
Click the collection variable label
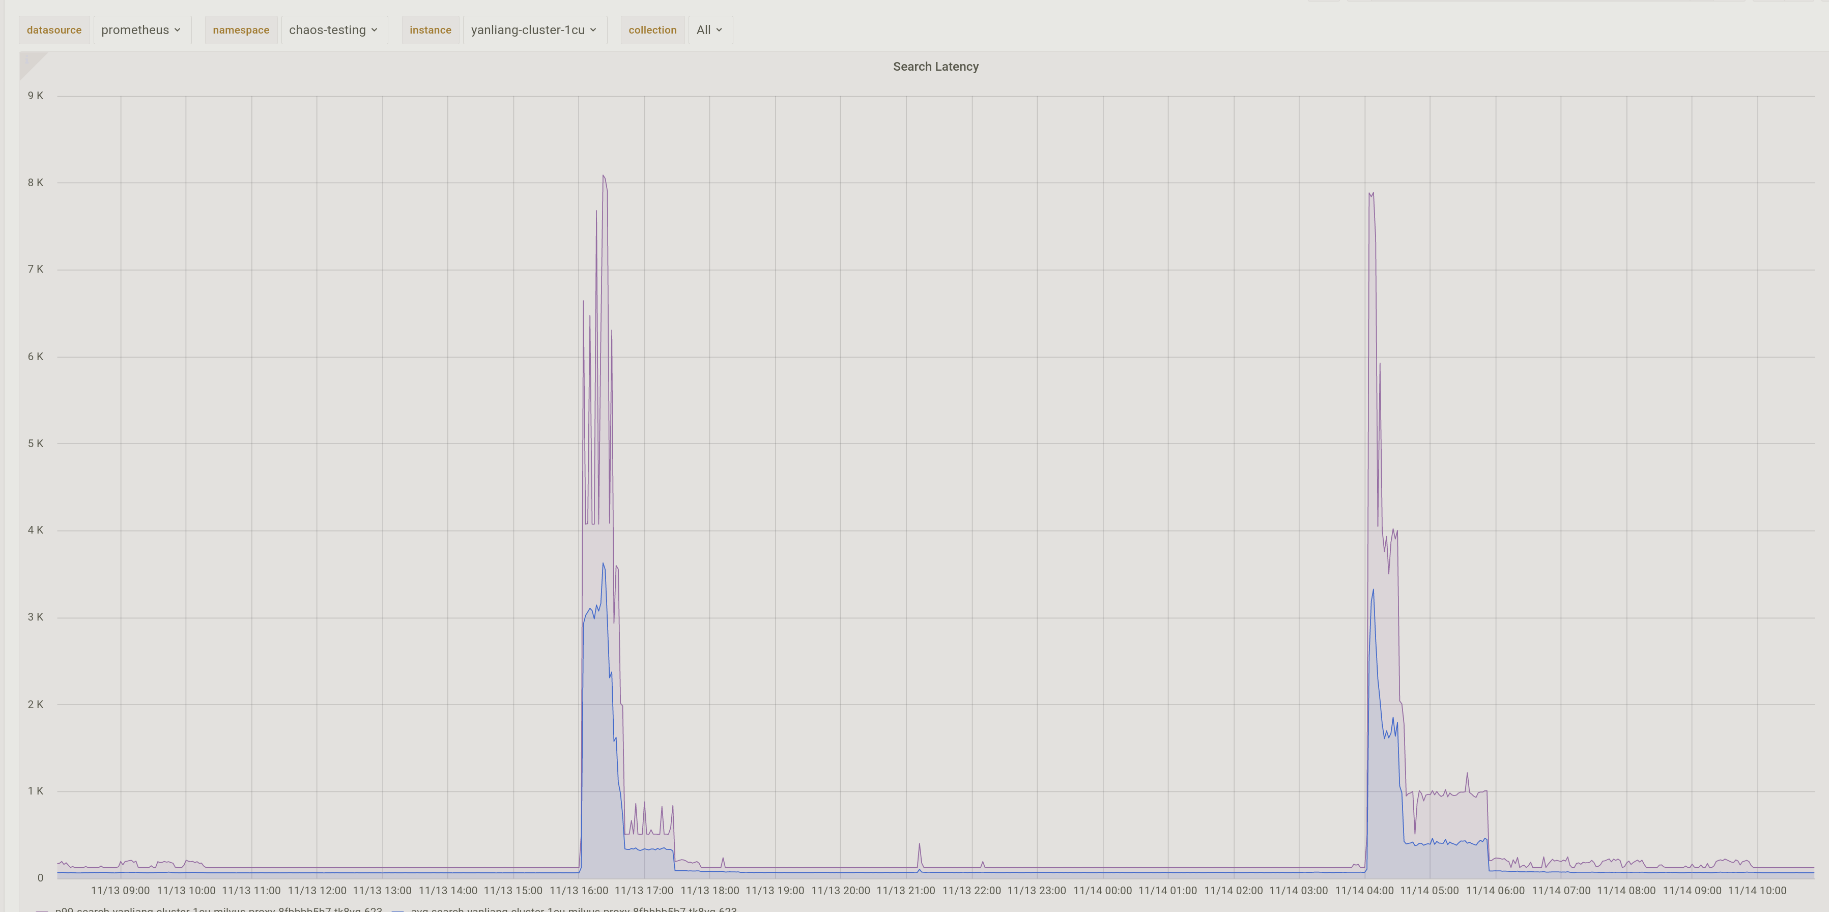coord(652,30)
